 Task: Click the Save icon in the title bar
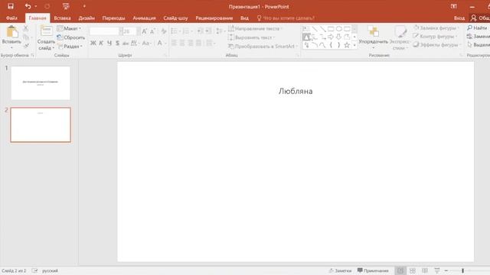[x=11, y=6]
